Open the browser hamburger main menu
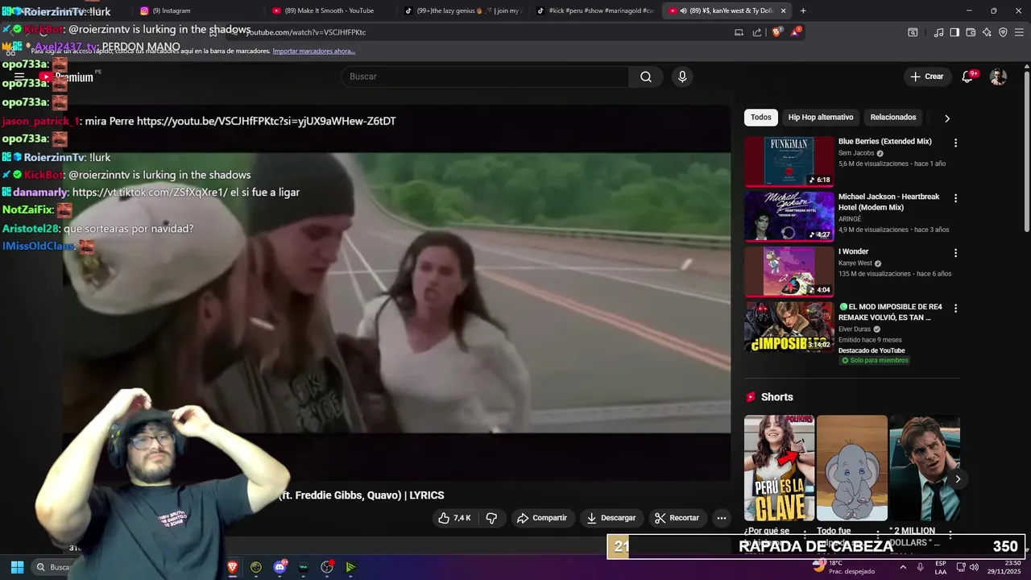This screenshot has width=1031, height=580. pos(1019,32)
